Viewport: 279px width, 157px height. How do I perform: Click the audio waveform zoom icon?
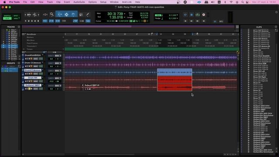[29, 14]
